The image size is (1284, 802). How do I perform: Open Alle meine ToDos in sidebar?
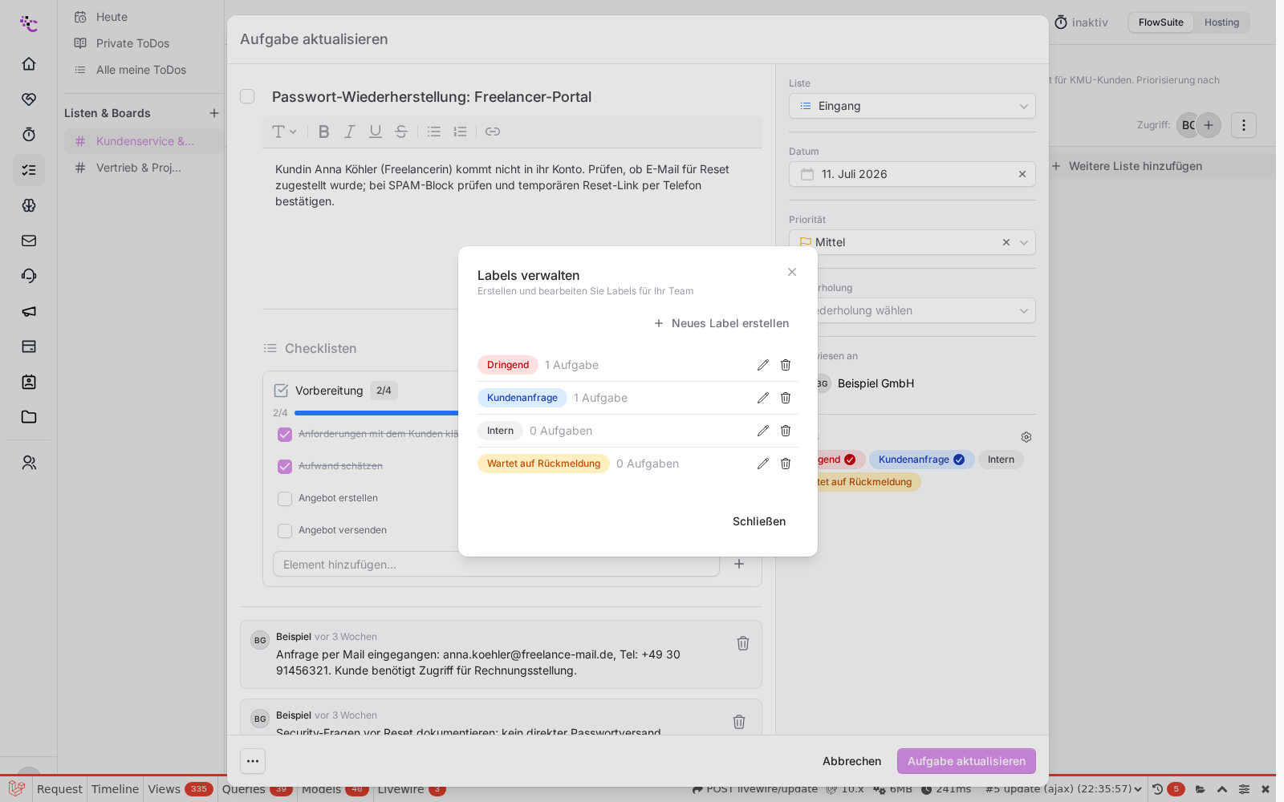click(140, 70)
